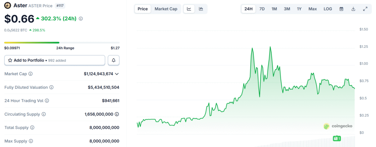Select the 7D time range
This screenshot has height=147, width=376.
tap(262, 9)
